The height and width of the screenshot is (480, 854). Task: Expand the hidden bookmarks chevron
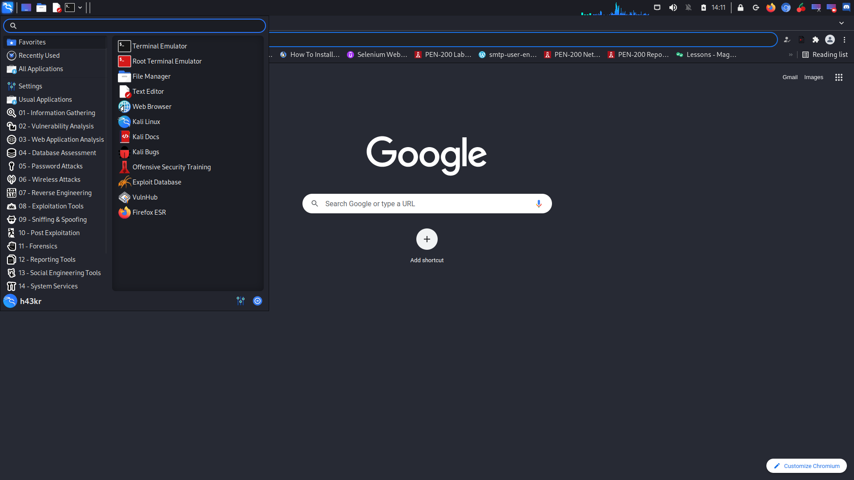pos(790,55)
